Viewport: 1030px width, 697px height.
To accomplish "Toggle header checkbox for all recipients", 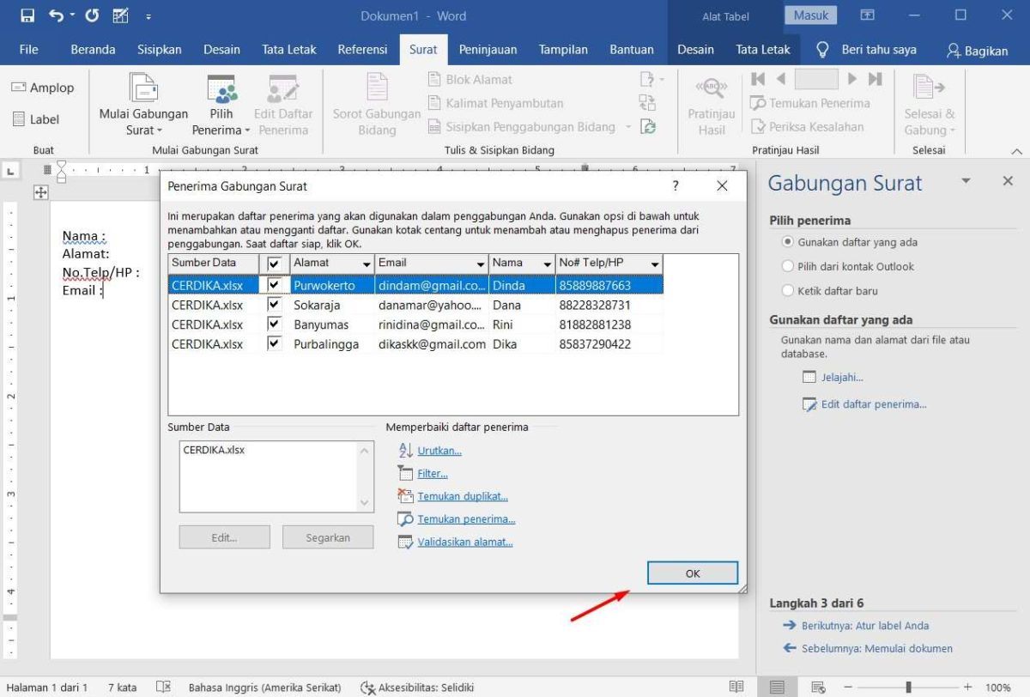I will pos(275,264).
